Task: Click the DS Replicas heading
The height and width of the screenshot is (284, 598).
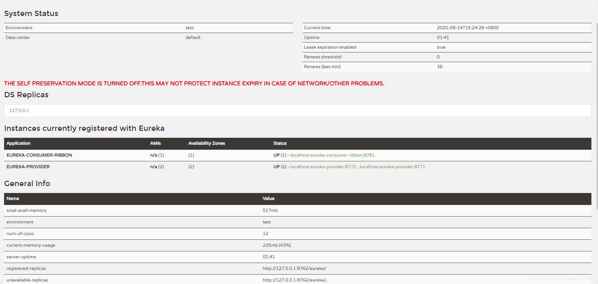Action: coord(26,95)
